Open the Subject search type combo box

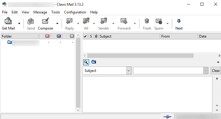(107, 71)
